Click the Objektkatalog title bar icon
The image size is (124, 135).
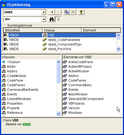point(4,4)
